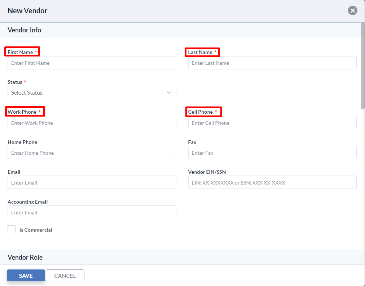The width and height of the screenshot is (365, 286).
Task: Click the SAVE button
Action: point(26,275)
